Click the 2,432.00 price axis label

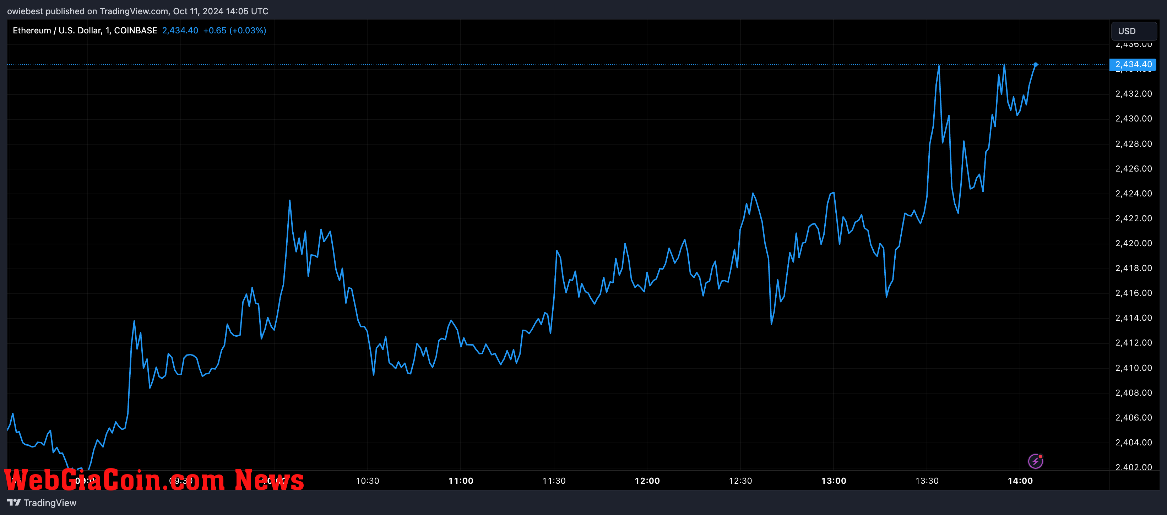coord(1134,94)
